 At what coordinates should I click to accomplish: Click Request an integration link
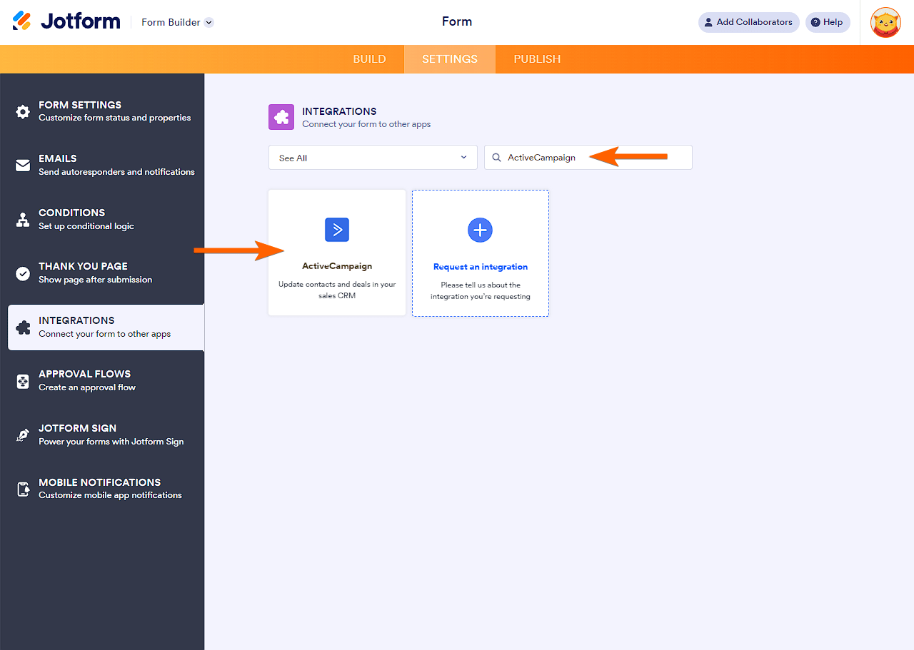point(481,267)
